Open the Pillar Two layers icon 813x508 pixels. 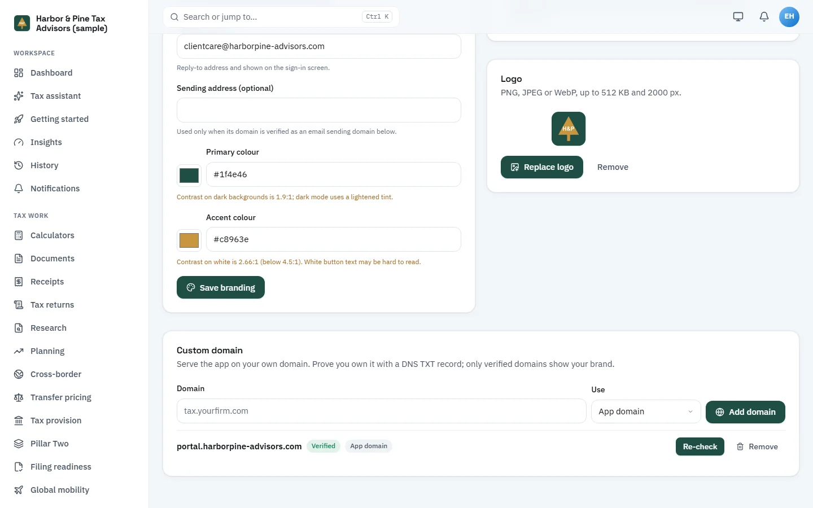click(x=19, y=444)
